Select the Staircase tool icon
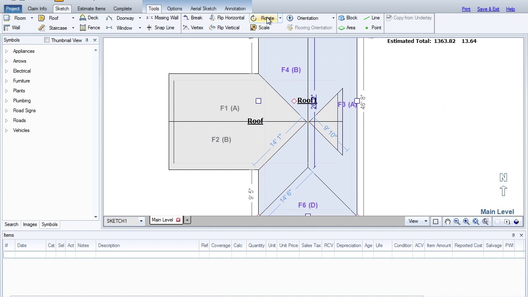This screenshot has width=528, height=297. pos(42,28)
